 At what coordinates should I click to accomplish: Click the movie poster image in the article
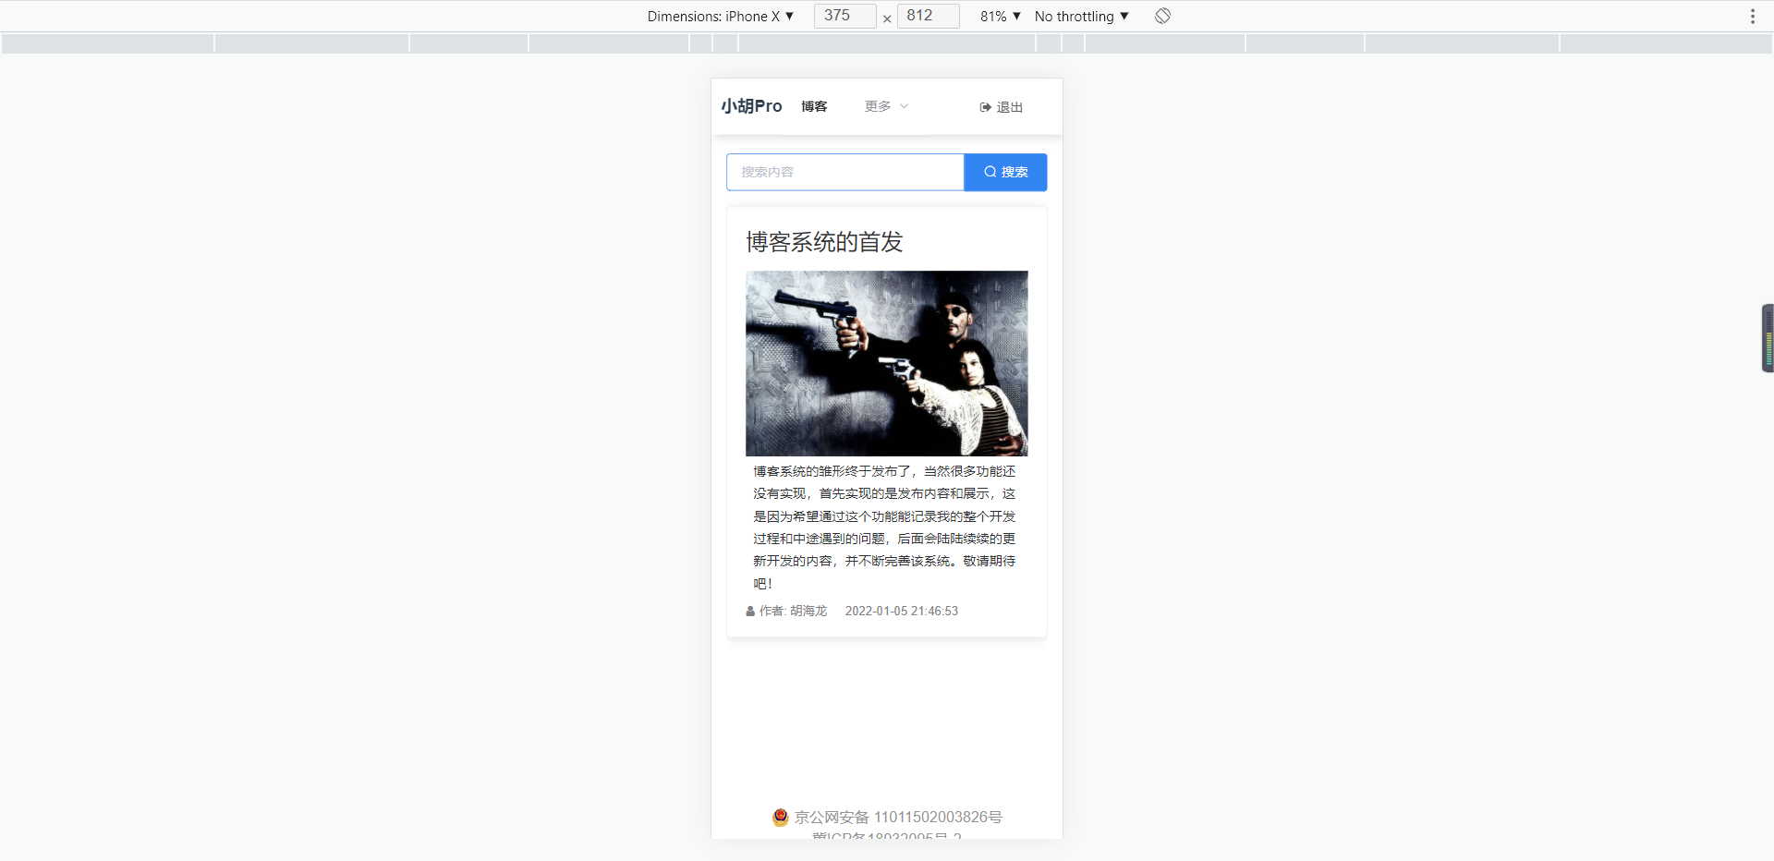click(x=886, y=363)
